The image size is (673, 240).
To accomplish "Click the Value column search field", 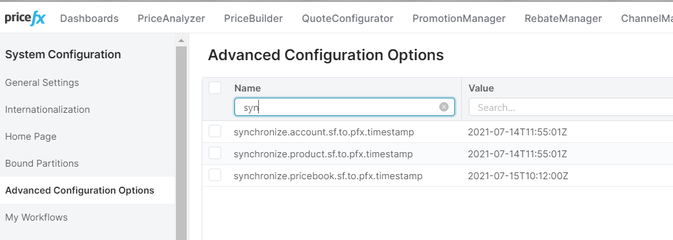I will pyautogui.click(x=571, y=107).
